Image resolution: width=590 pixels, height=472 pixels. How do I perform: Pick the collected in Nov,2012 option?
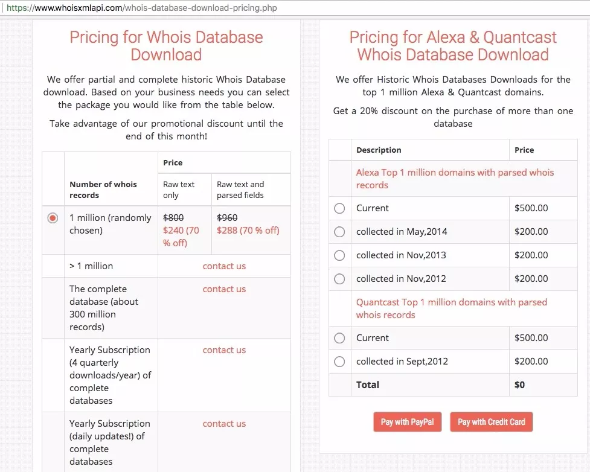[339, 279]
